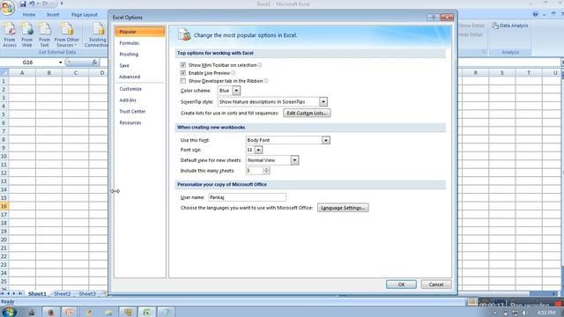Screen dimensions: 564x317
Task: Click the Include this many sheets field
Action: click(x=255, y=171)
